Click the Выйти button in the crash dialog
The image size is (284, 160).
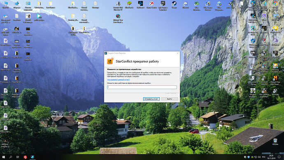[170, 99]
